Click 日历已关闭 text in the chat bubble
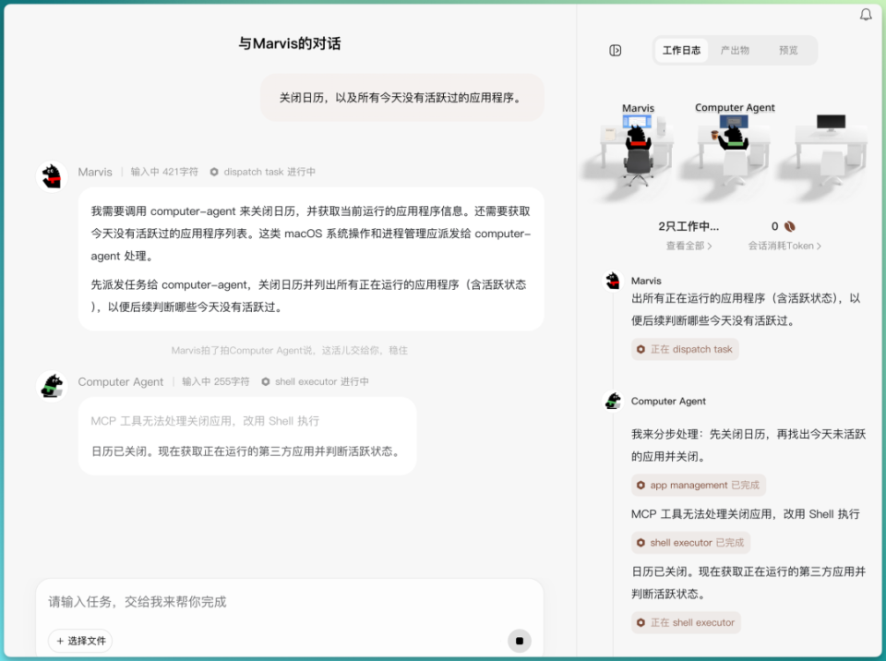The image size is (886, 661). [x=247, y=451]
